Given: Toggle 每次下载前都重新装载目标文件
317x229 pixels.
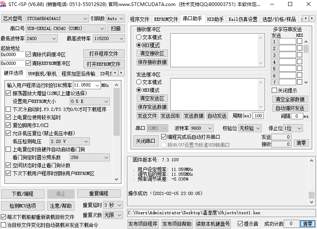Looking at the screenshot, I should pyautogui.click(x=4, y=217).
